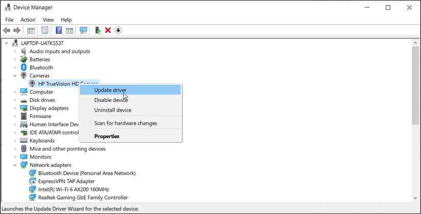The width and height of the screenshot is (421, 214).
Task: Click the Forward arrow toolbar icon
Action: point(17,30)
